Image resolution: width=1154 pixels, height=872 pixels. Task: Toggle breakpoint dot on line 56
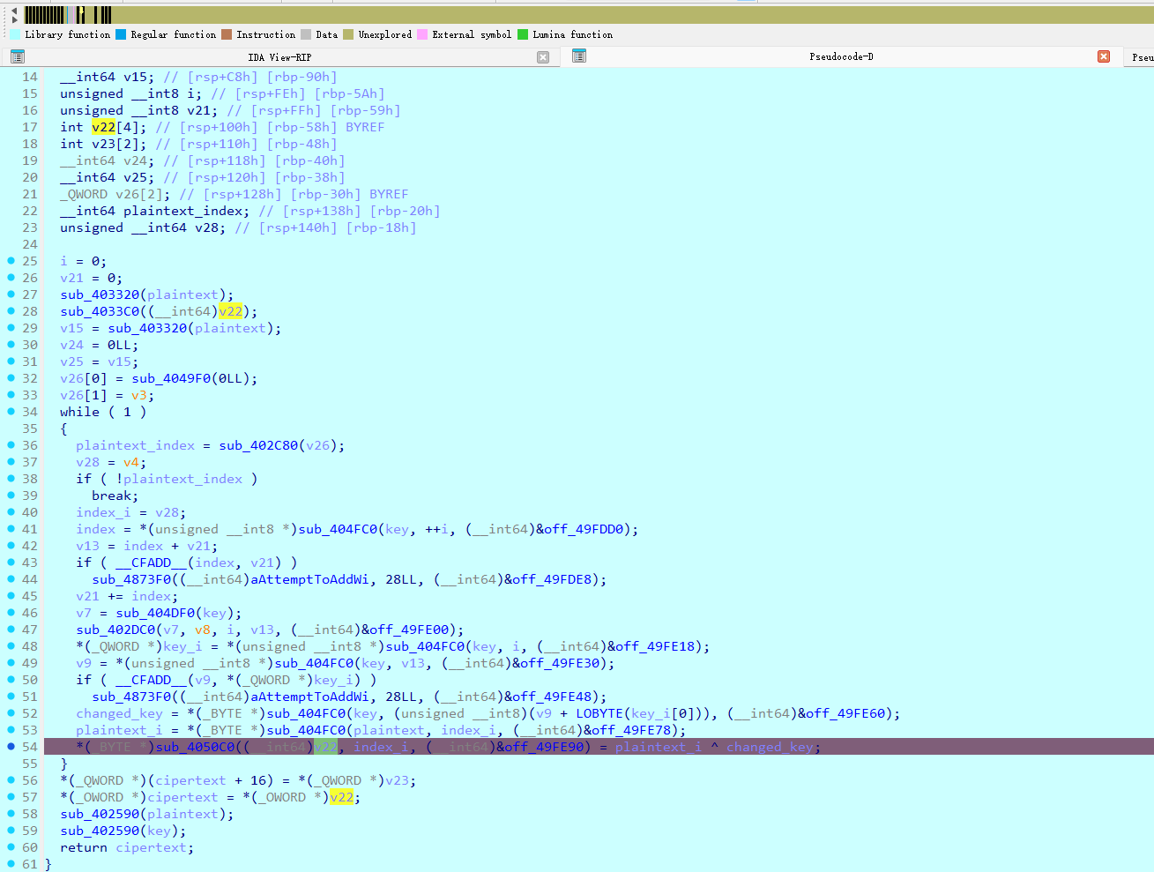coord(11,780)
